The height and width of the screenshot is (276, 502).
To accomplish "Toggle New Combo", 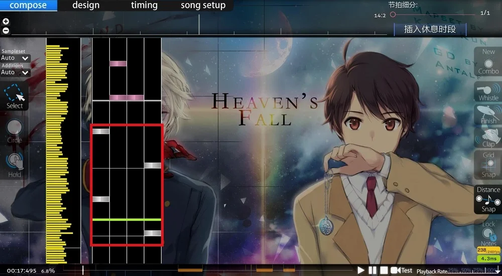I will 488,62.
